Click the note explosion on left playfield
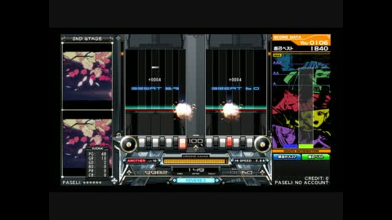Screen dimensions: 392x220 184,110
